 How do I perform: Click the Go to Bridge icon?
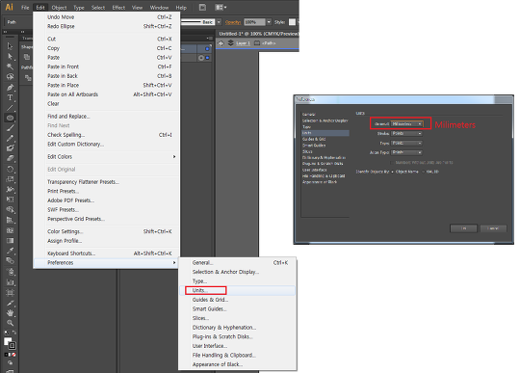click(202, 8)
